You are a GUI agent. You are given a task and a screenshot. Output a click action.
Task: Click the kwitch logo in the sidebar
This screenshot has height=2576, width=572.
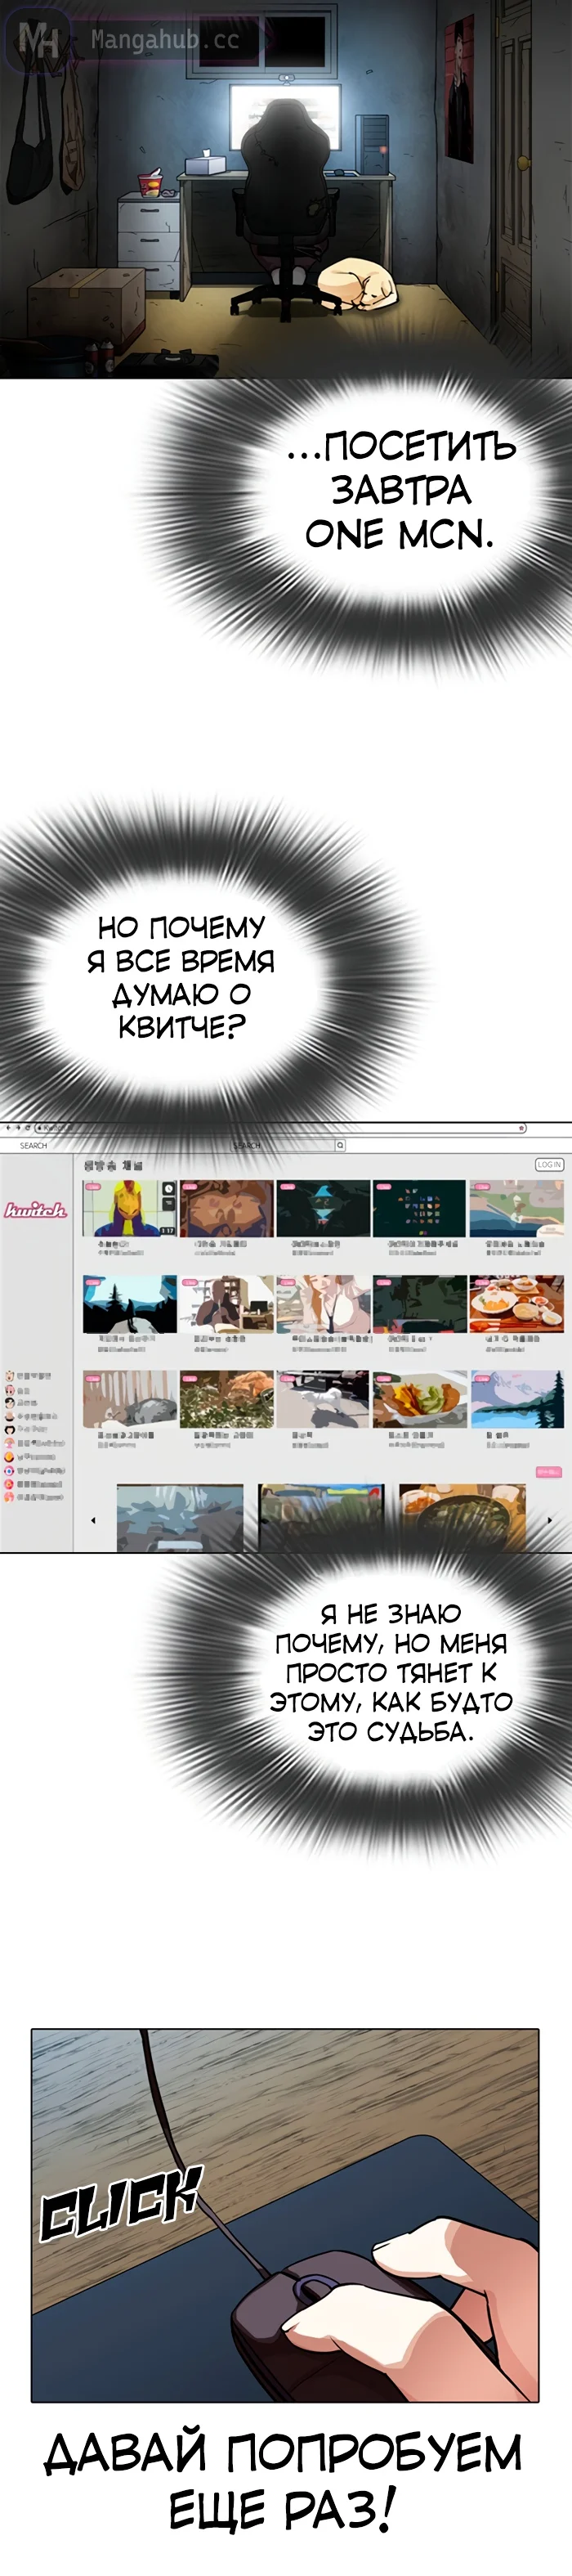coord(35,1210)
